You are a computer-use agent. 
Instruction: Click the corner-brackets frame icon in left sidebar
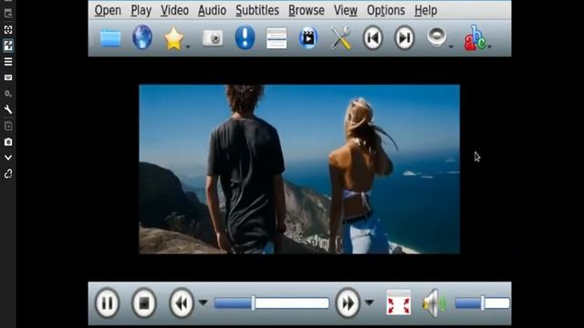pos(8,30)
